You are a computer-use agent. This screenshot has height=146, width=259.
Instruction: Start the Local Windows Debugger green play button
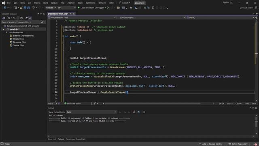79,8
